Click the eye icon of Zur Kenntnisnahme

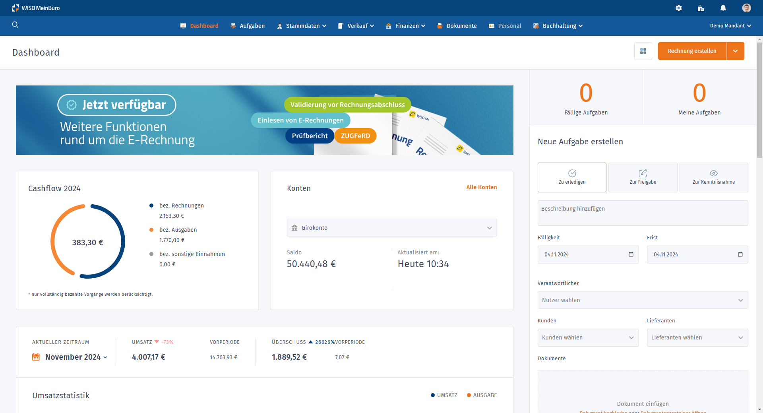click(714, 173)
